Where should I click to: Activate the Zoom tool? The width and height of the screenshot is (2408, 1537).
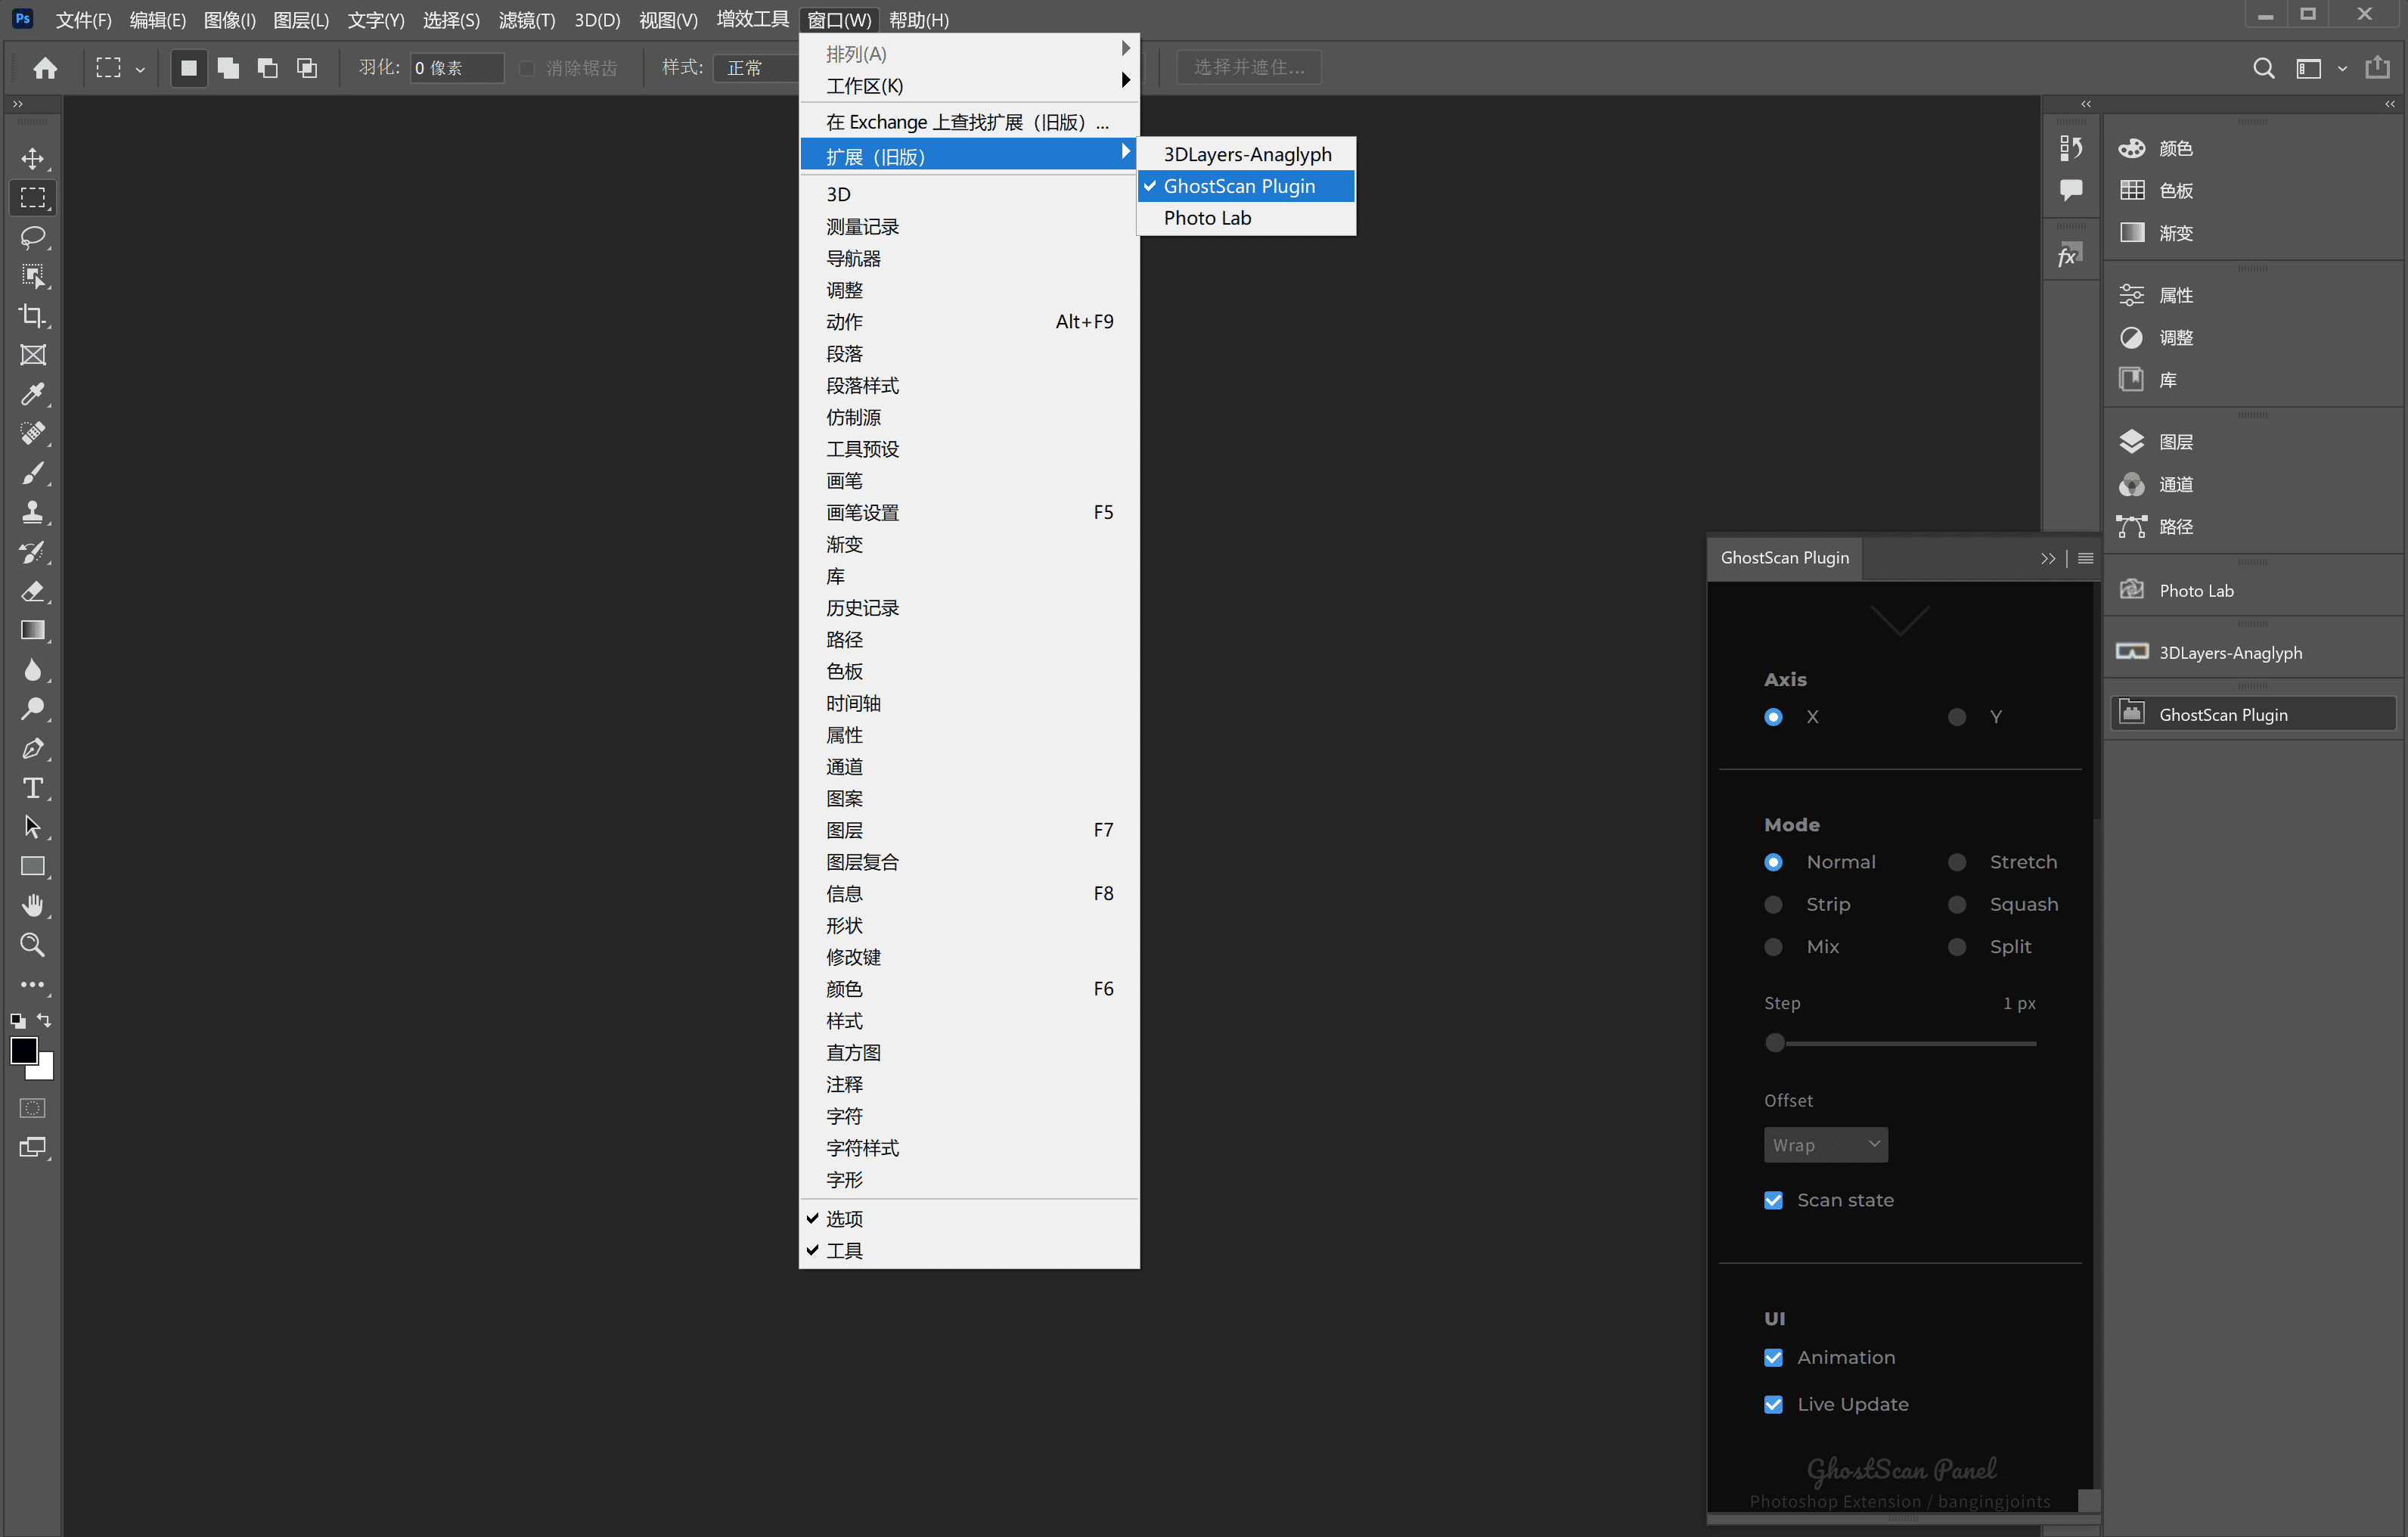[x=32, y=945]
